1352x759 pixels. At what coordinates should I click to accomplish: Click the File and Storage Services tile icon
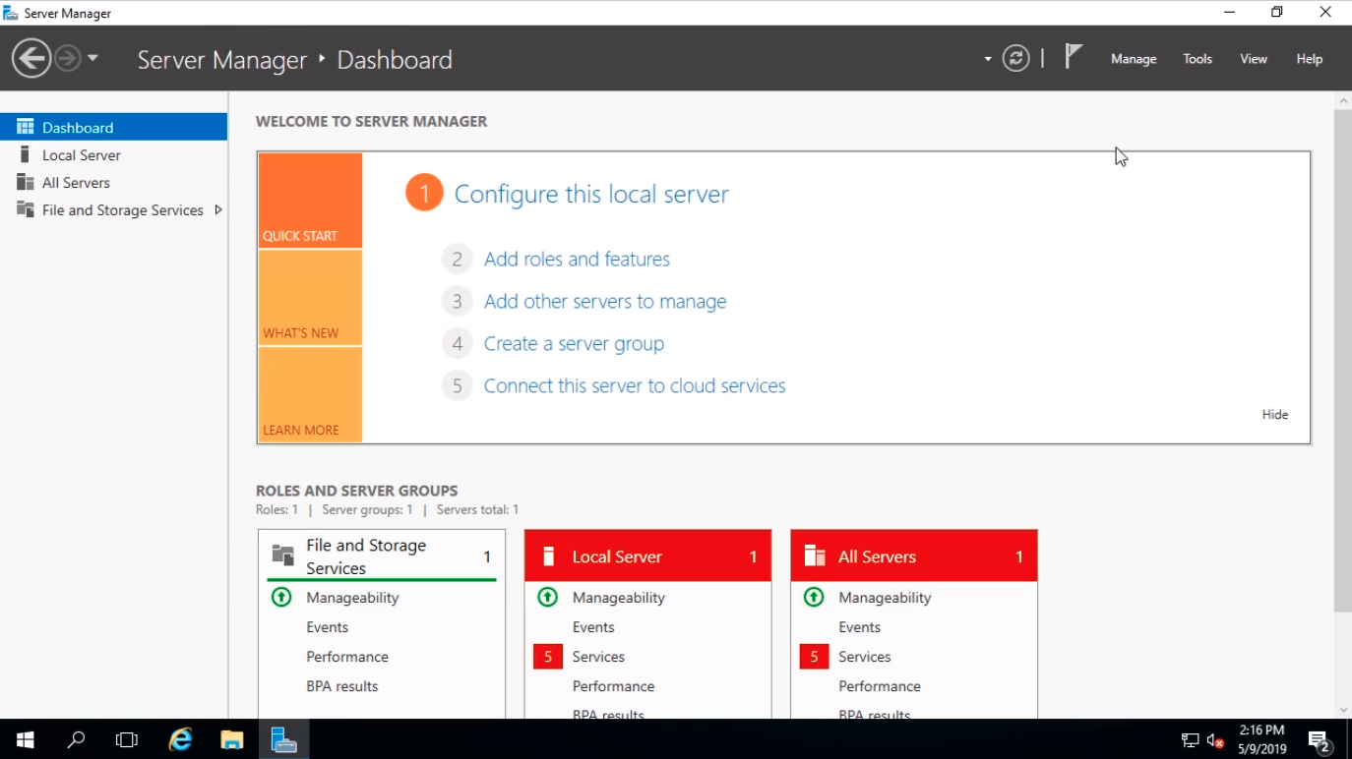point(283,556)
